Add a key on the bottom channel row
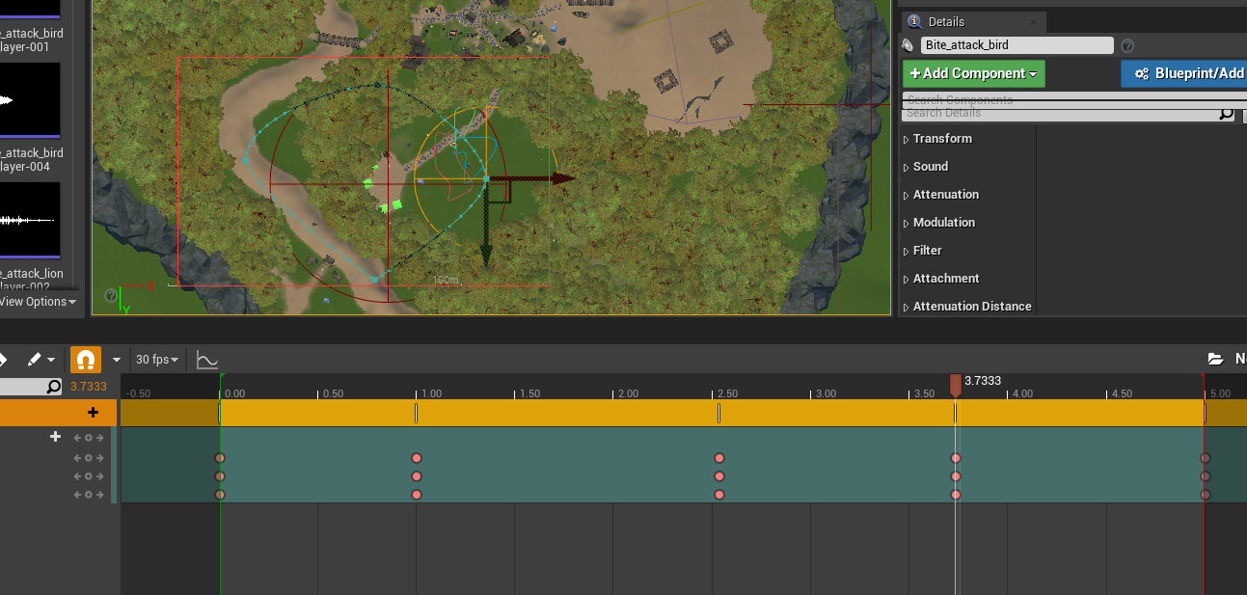This screenshot has height=595, width=1247. click(88, 494)
